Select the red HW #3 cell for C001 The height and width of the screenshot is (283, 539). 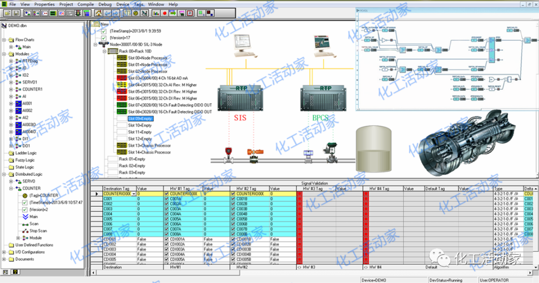pyautogui.click(x=299, y=199)
